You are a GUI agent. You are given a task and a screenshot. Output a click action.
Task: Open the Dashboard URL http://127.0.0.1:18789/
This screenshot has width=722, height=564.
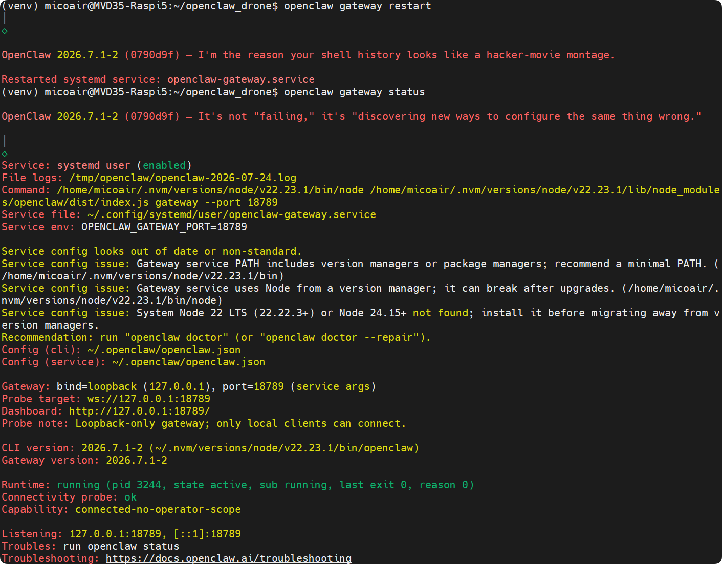[140, 411]
